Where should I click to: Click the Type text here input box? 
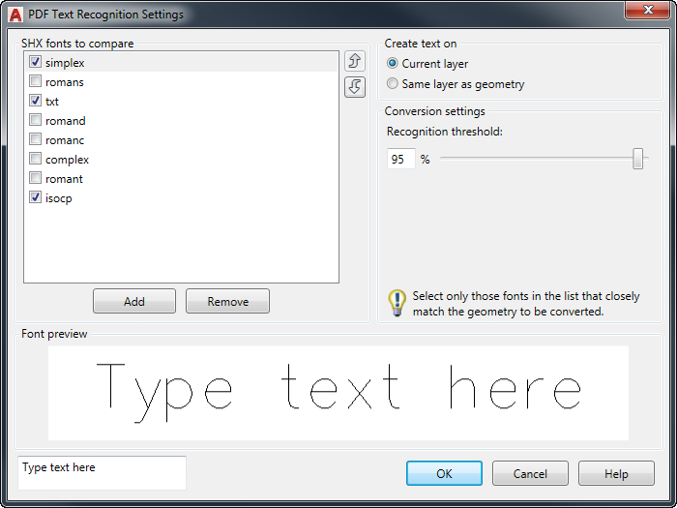coord(102,473)
